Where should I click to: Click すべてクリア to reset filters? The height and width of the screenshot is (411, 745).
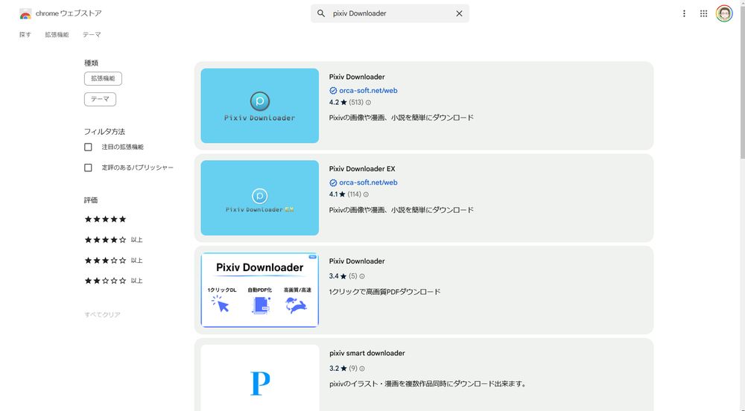click(102, 315)
